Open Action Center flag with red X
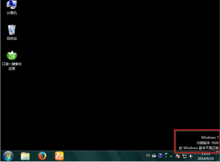 (x=178, y=156)
